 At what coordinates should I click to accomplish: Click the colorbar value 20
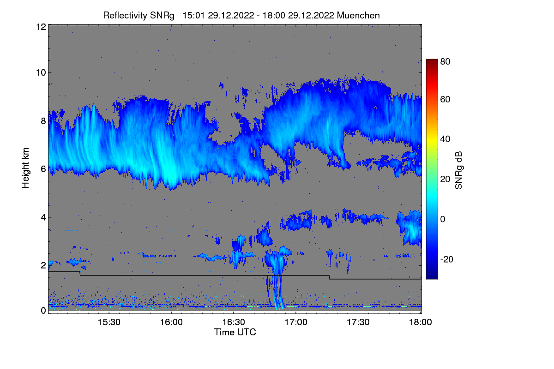tap(446, 179)
